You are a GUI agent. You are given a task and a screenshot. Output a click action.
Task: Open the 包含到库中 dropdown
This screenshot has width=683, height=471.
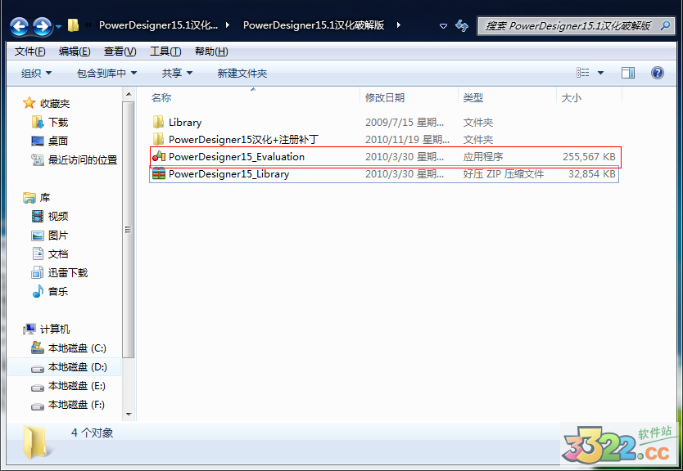(x=106, y=73)
